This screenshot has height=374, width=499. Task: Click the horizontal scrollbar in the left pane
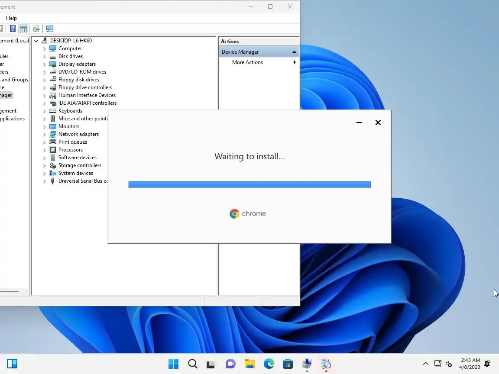(9, 292)
